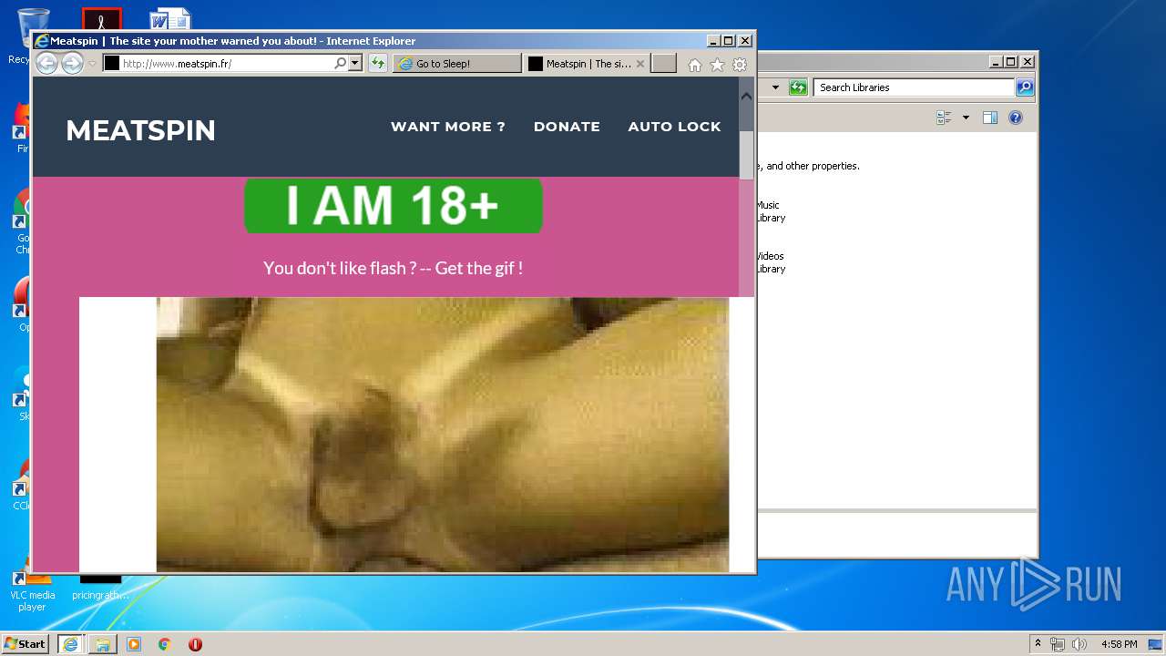Click the address bar search magnifier
The height and width of the screenshot is (656, 1166).
click(x=341, y=64)
